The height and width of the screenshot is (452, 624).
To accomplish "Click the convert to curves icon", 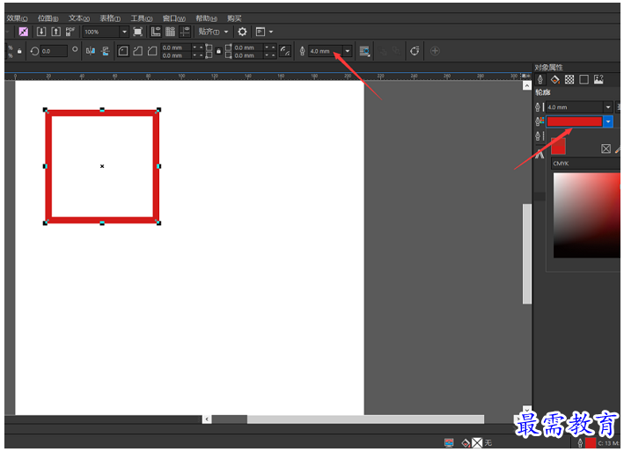I will (x=415, y=51).
